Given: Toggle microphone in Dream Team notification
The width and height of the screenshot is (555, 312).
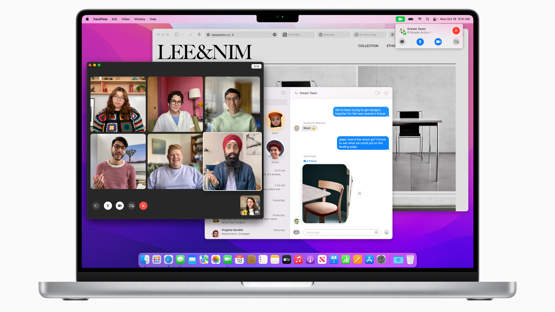Looking at the screenshot, I should [420, 42].
